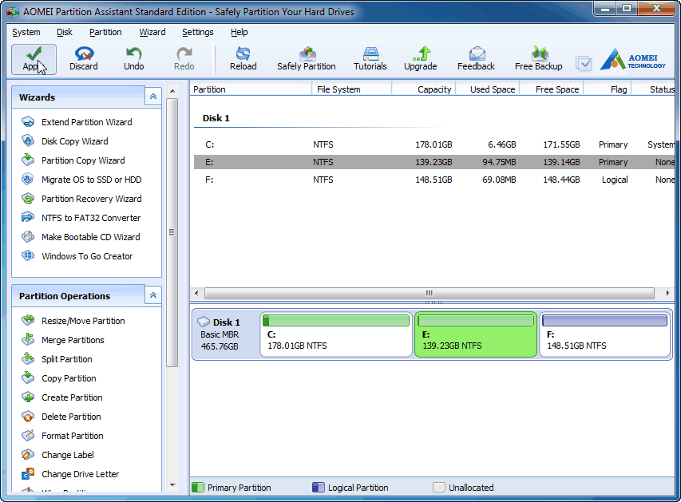Launch Extend Partition Wizard
The height and width of the screenshot is (502, 681).
(86, 122)
